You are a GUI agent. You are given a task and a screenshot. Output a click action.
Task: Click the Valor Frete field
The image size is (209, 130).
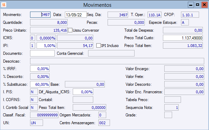click(x=184, y=77)
